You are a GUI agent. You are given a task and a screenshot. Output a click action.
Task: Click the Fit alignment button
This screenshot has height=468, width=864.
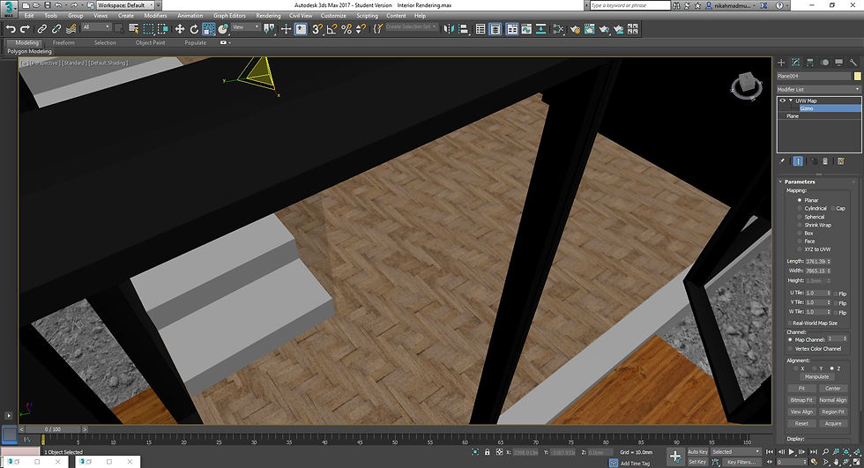[801, 389]
